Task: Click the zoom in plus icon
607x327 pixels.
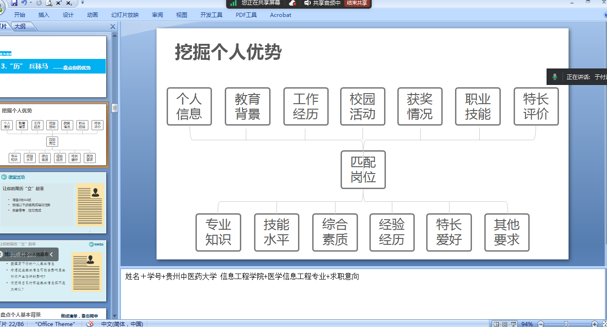Action: tap(595, 324)
